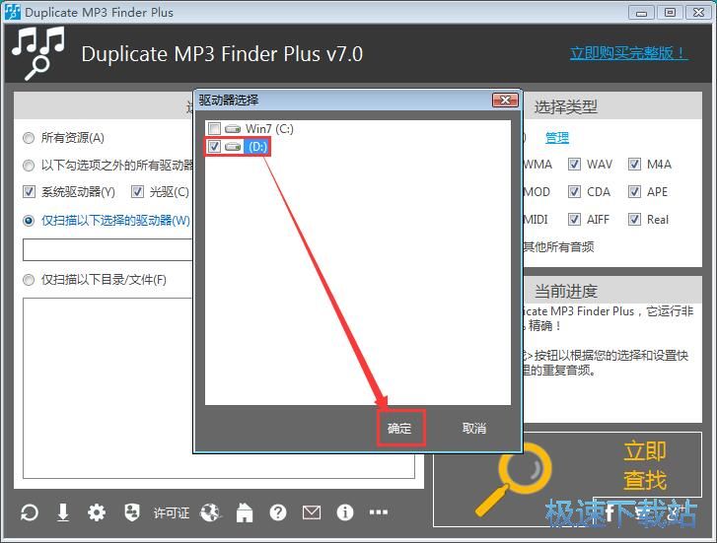
Task: Select the (D:) drive label
Action: coord(257,147)
